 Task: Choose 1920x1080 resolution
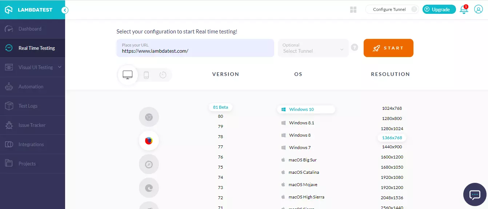pos(392,177)
